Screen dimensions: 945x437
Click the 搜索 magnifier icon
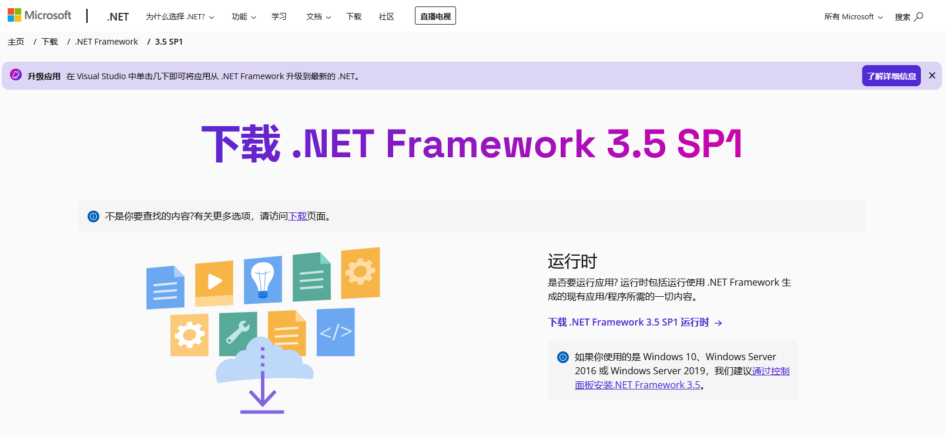coord(919,16)
